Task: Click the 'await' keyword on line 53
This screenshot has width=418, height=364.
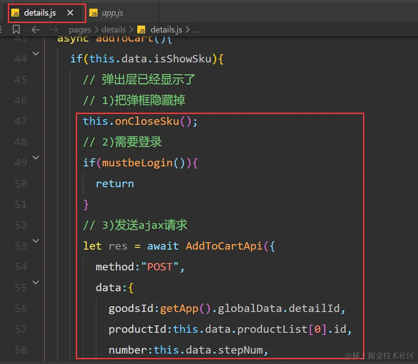Action: 163,246
